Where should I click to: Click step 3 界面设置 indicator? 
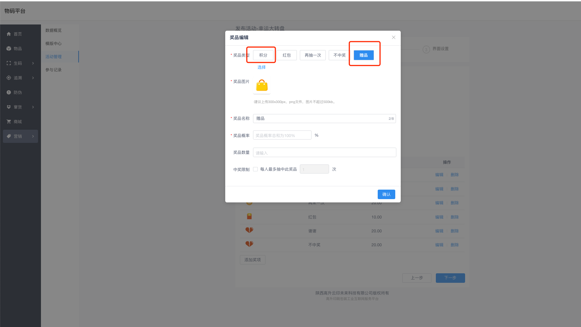[x=436, y=49]
